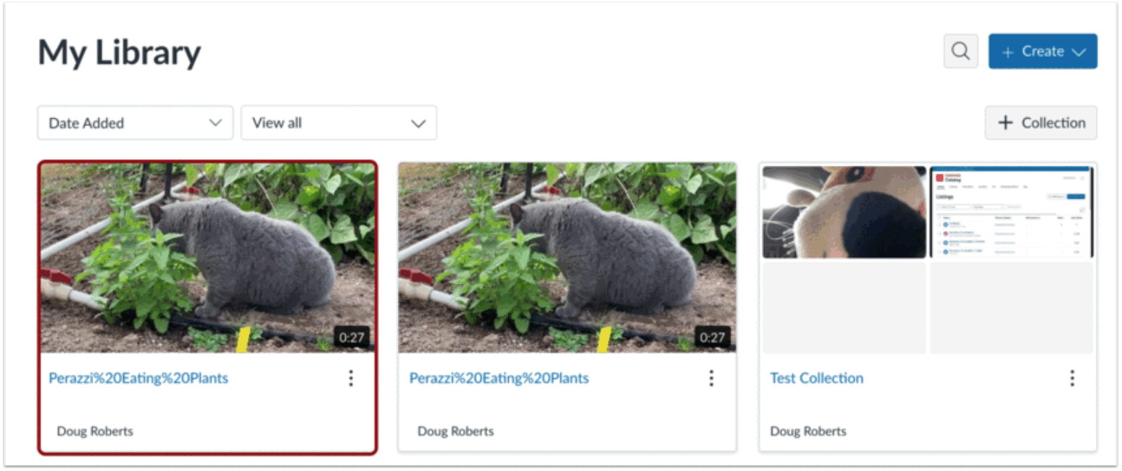Image resolution: width=1122 pixels, height=471 pixels.
Task: Select highlighted cat video thumbnail
Action: [x=208, y=258]
